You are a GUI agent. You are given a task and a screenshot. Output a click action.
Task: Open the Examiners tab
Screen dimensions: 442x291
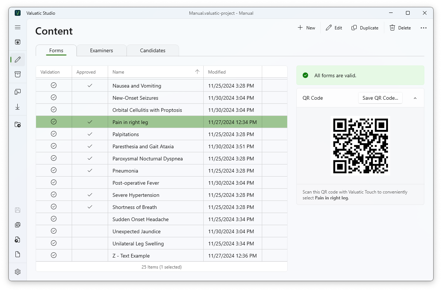click(101, 50)
